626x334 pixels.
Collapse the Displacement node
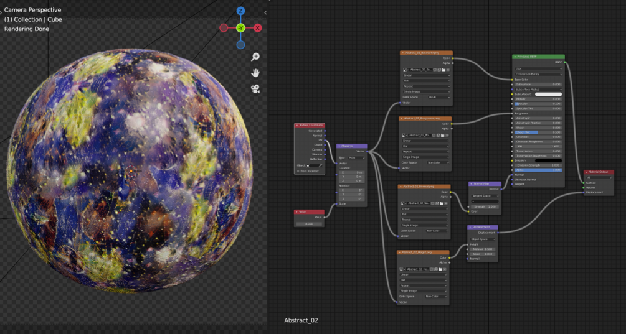pyautogui.click(x=470, y=227)
